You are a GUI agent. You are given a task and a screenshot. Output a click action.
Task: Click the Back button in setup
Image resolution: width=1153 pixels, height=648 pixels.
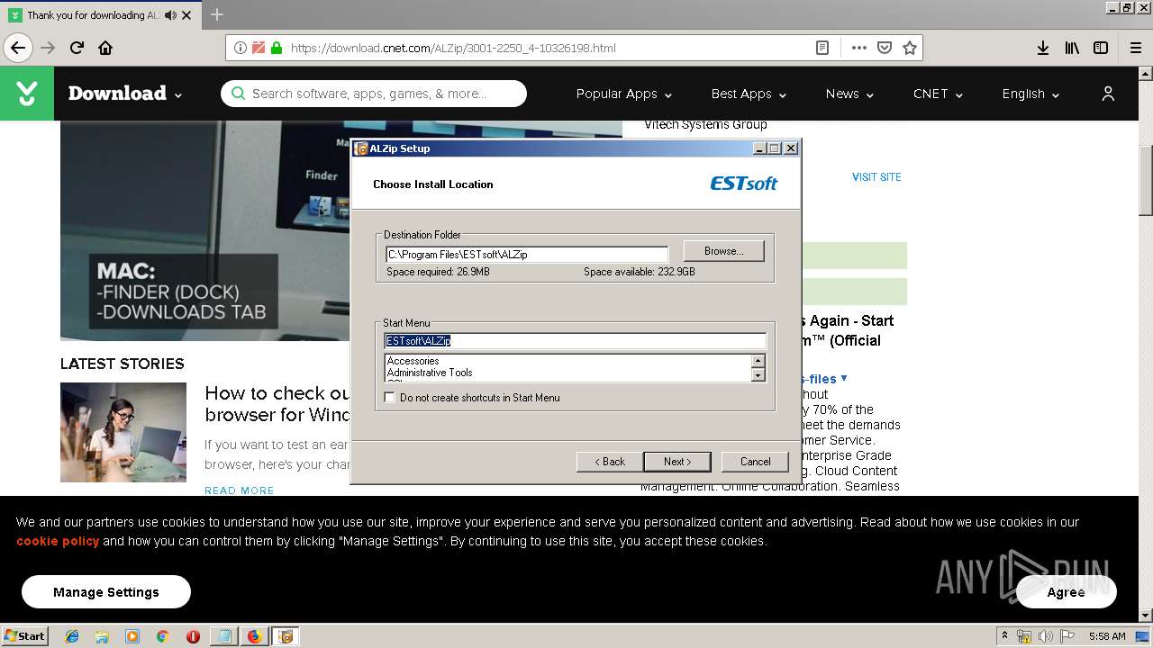[x=610, y=462]
